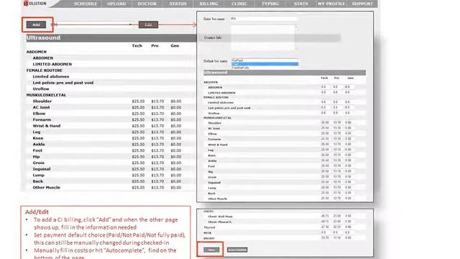
Task: Go to the DOCTOR tab
Action: [x=147, y=4]
